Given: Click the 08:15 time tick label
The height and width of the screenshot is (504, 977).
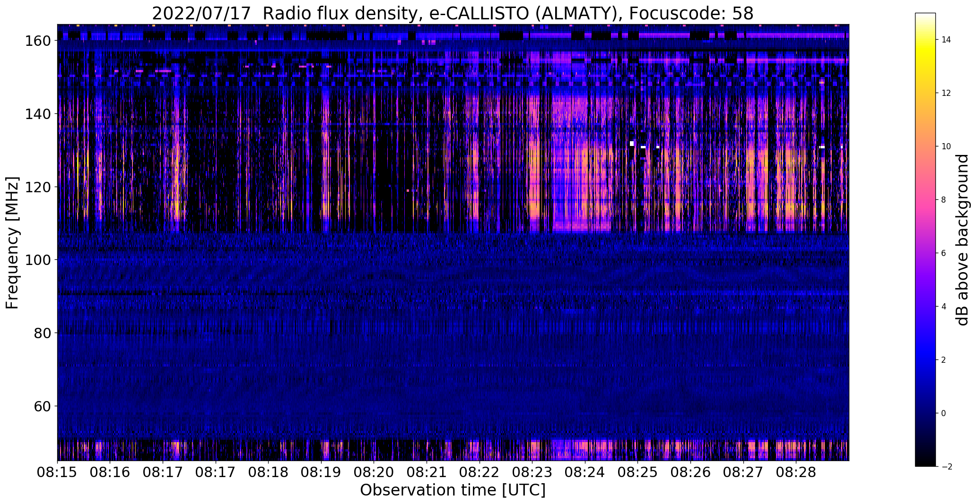Looking at the screenshot, I should (57, 473).
